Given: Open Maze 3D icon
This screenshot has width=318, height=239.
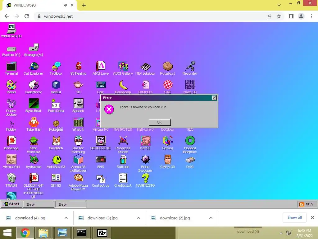Looking at the screenshot, I should point(190,87).
